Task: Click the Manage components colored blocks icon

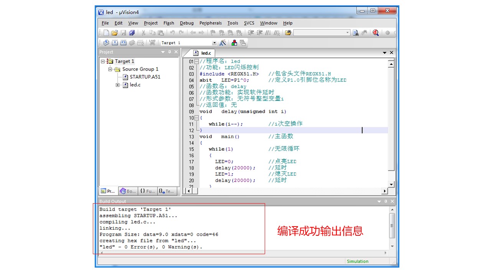Action: click(x=234, y=43)
